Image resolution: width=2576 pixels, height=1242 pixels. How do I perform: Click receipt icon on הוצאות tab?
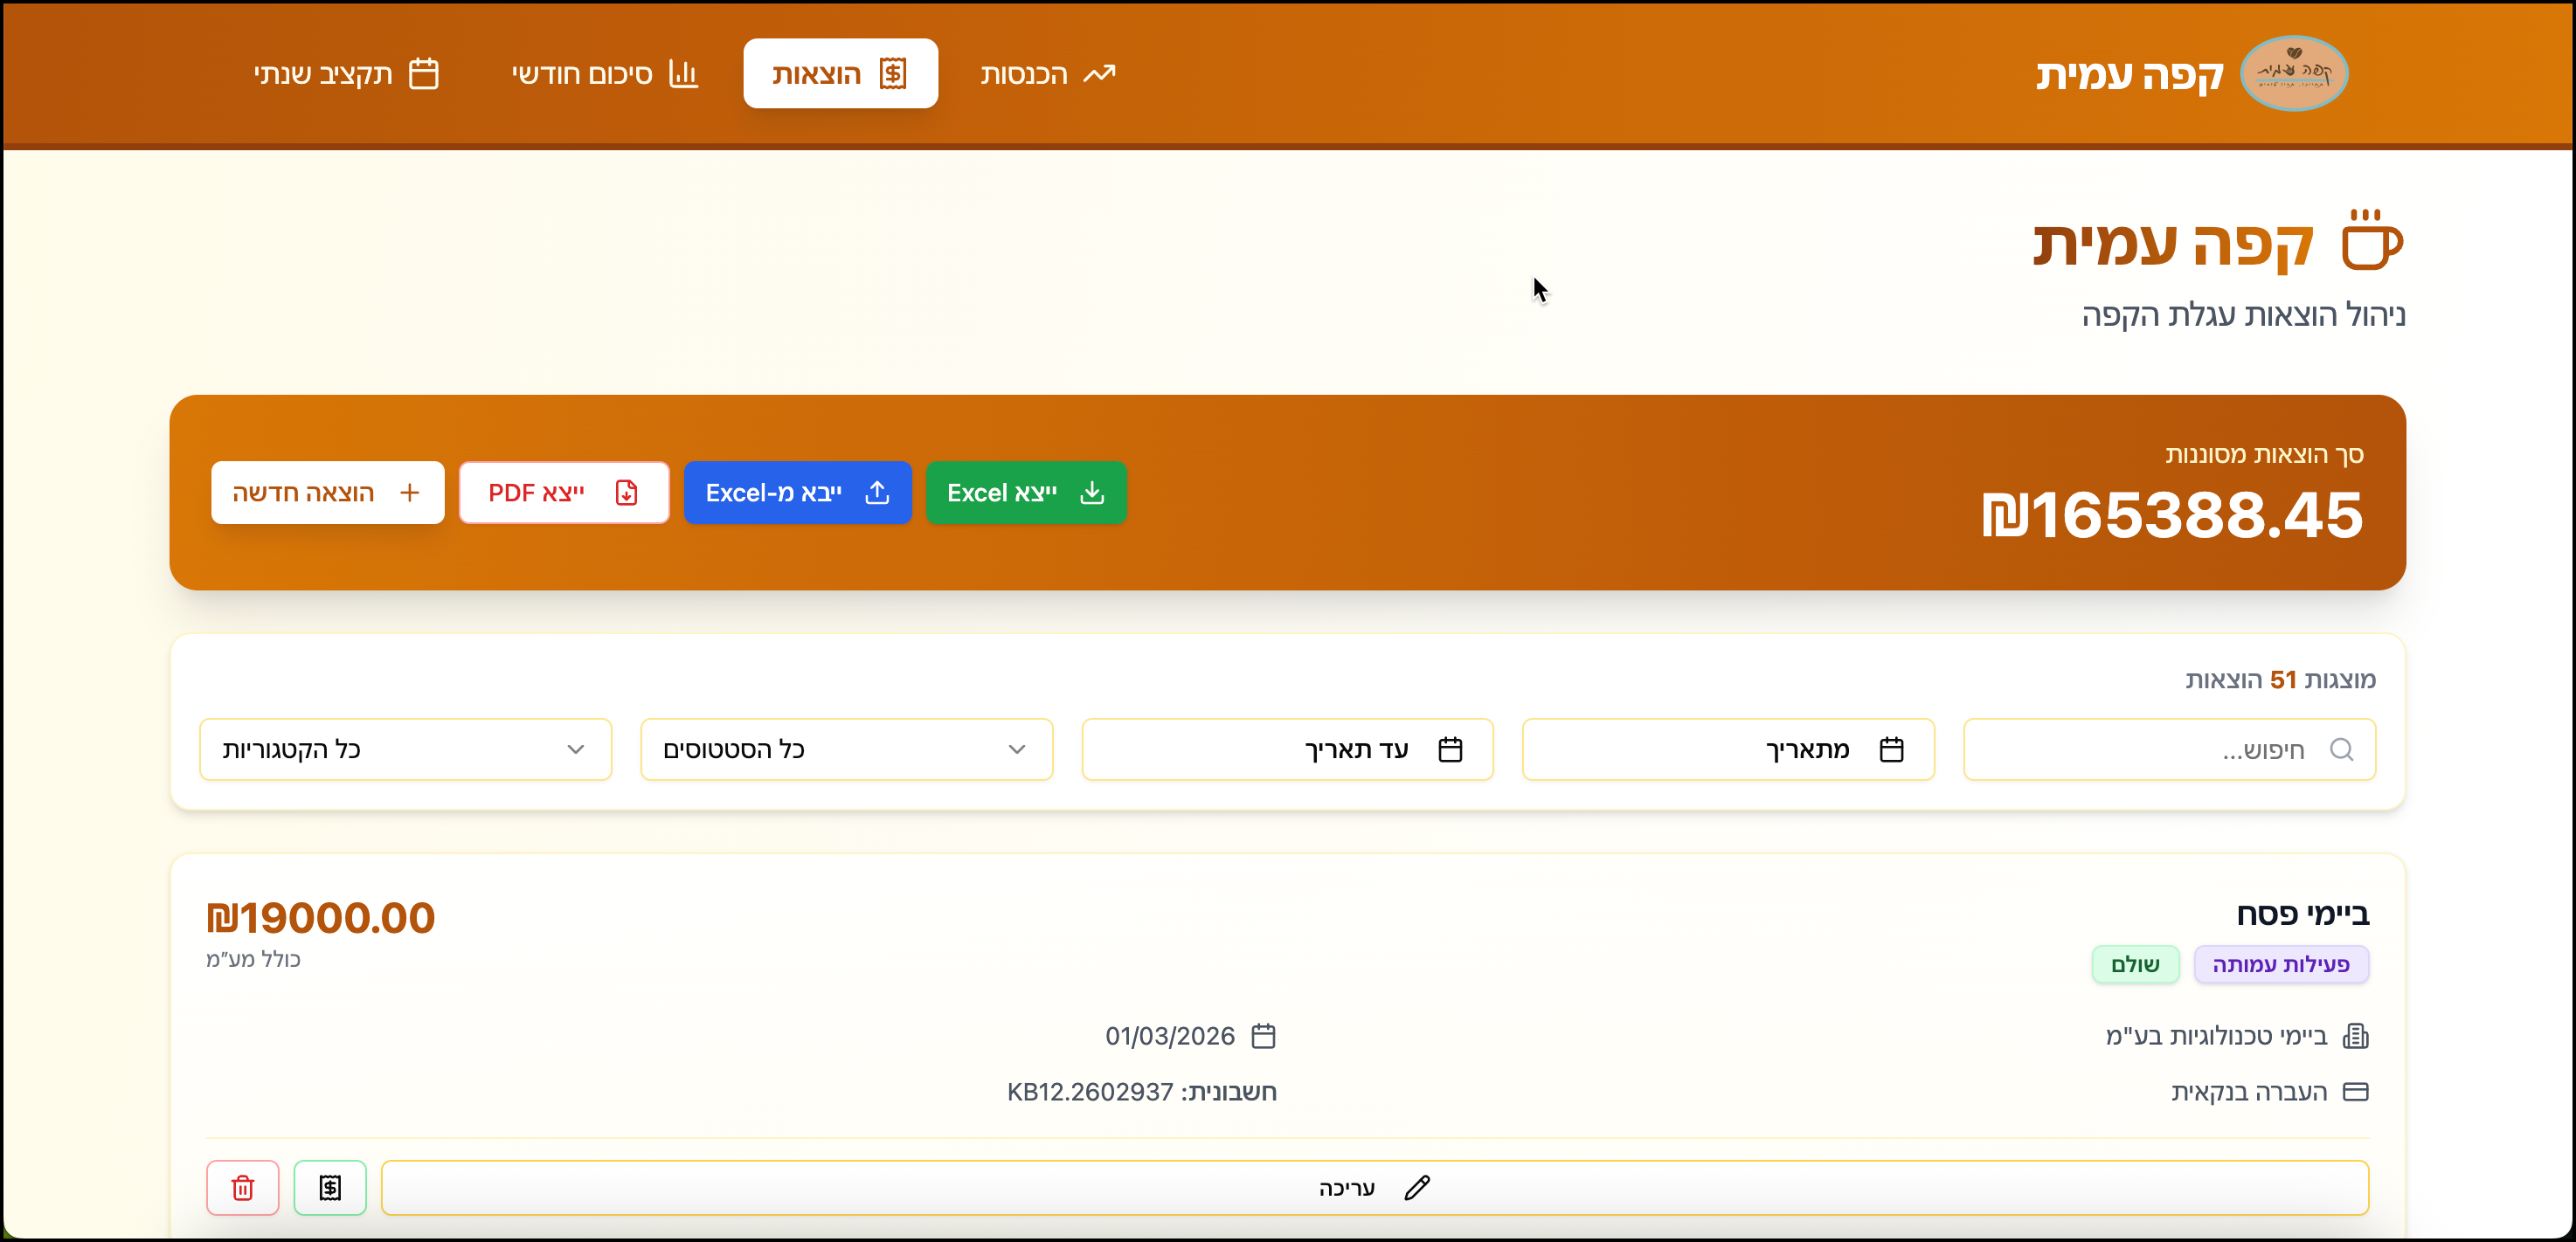892,74
